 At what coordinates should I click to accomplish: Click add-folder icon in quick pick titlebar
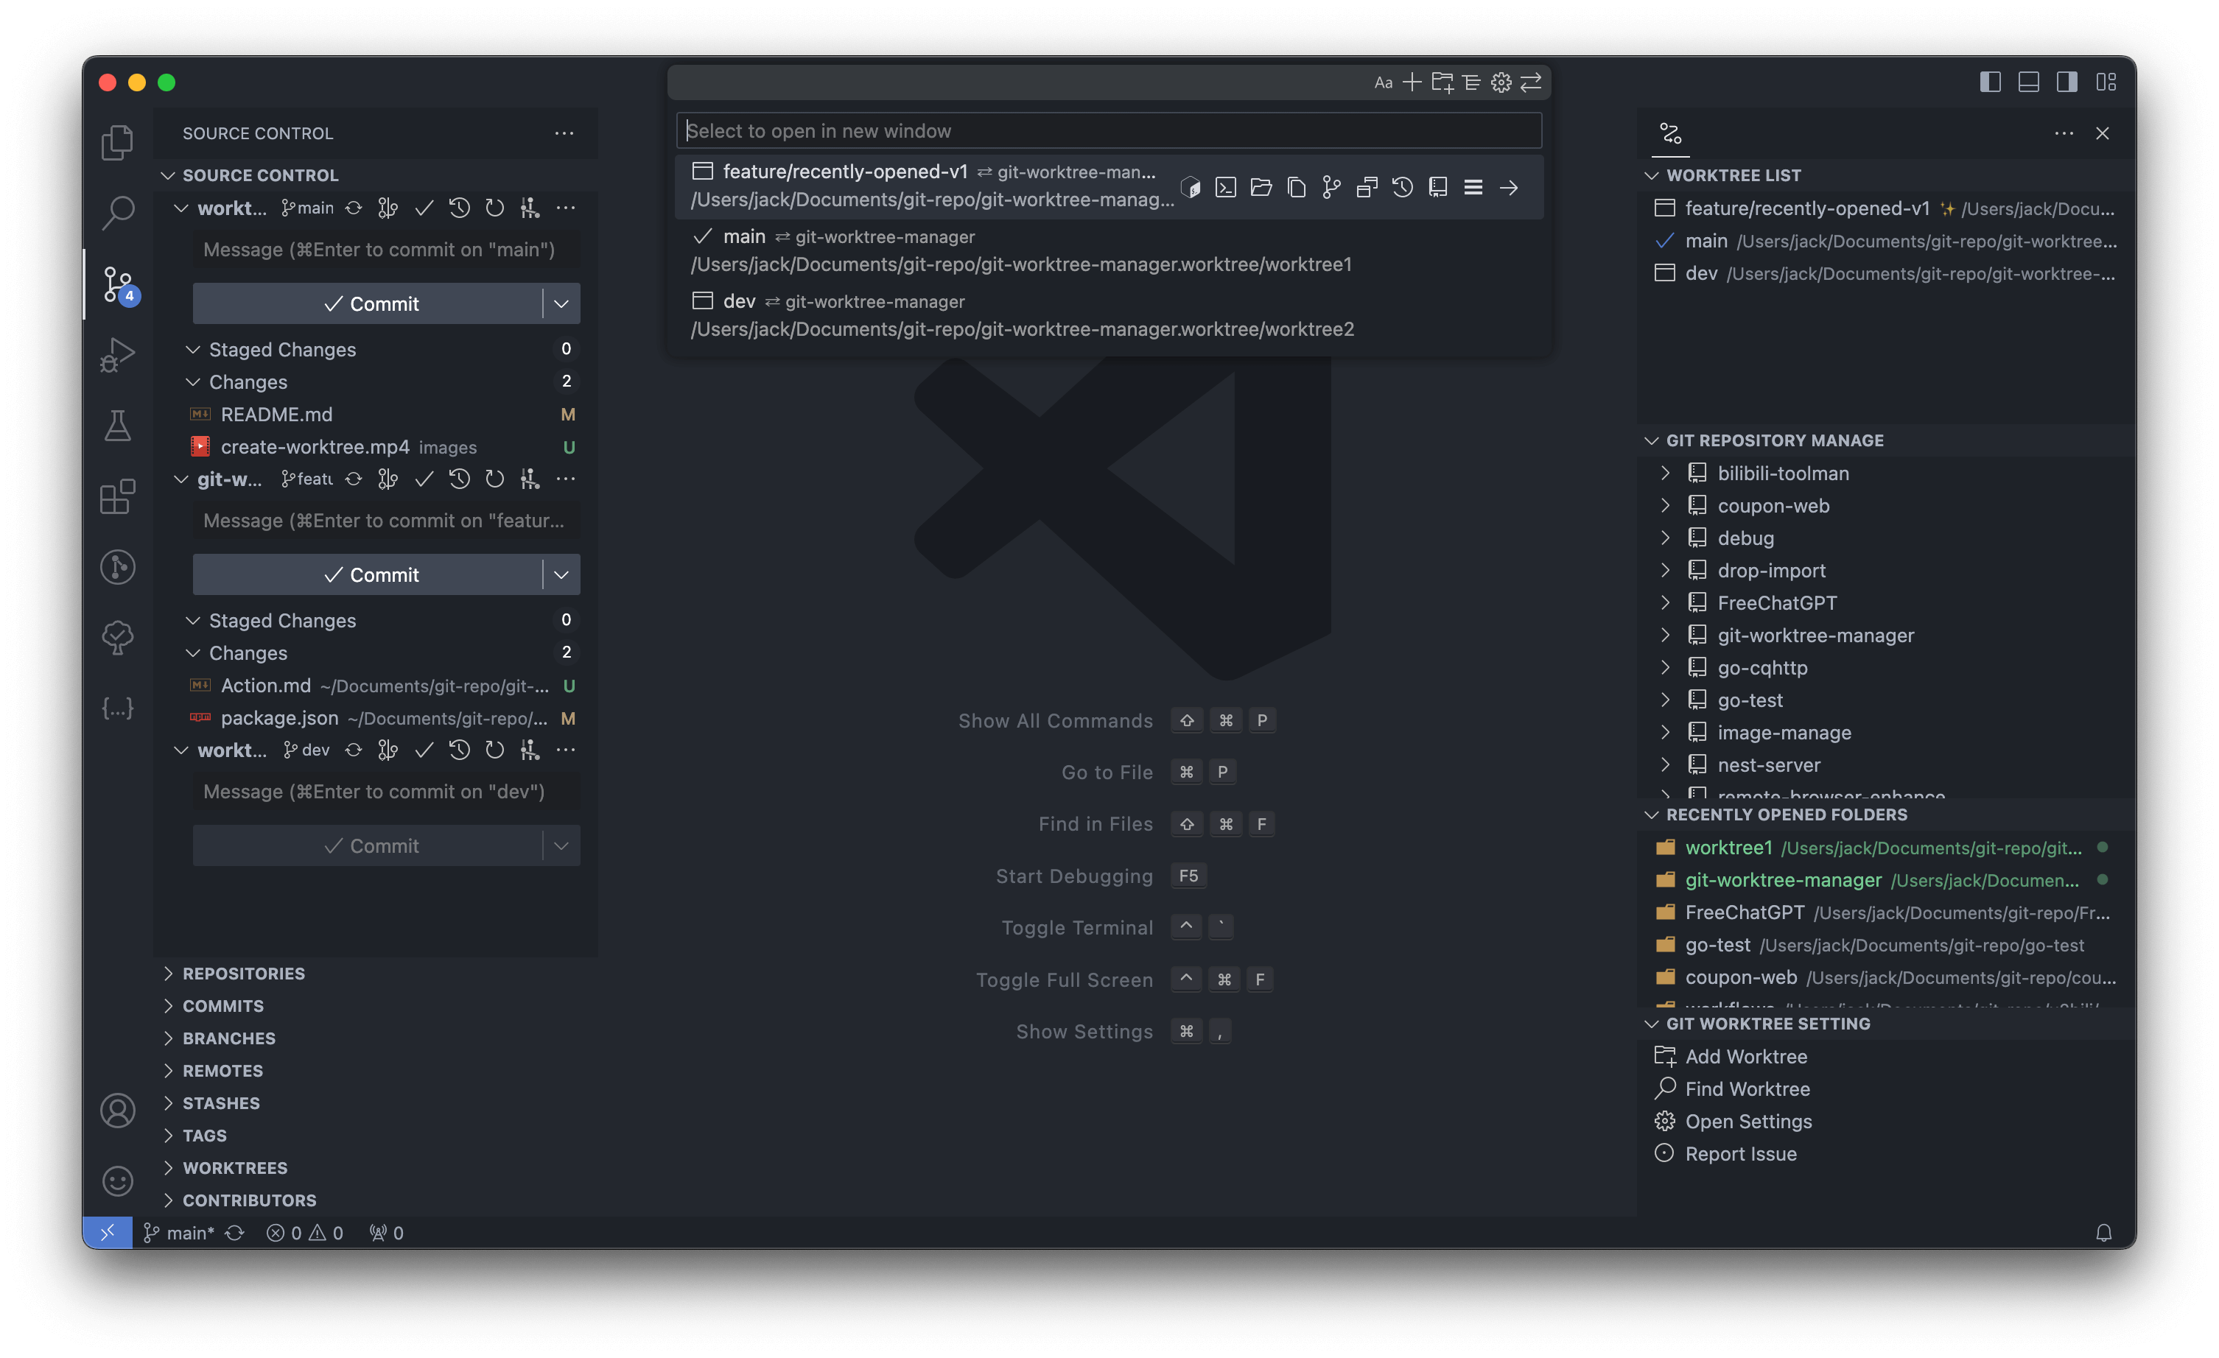point(1442,82)
